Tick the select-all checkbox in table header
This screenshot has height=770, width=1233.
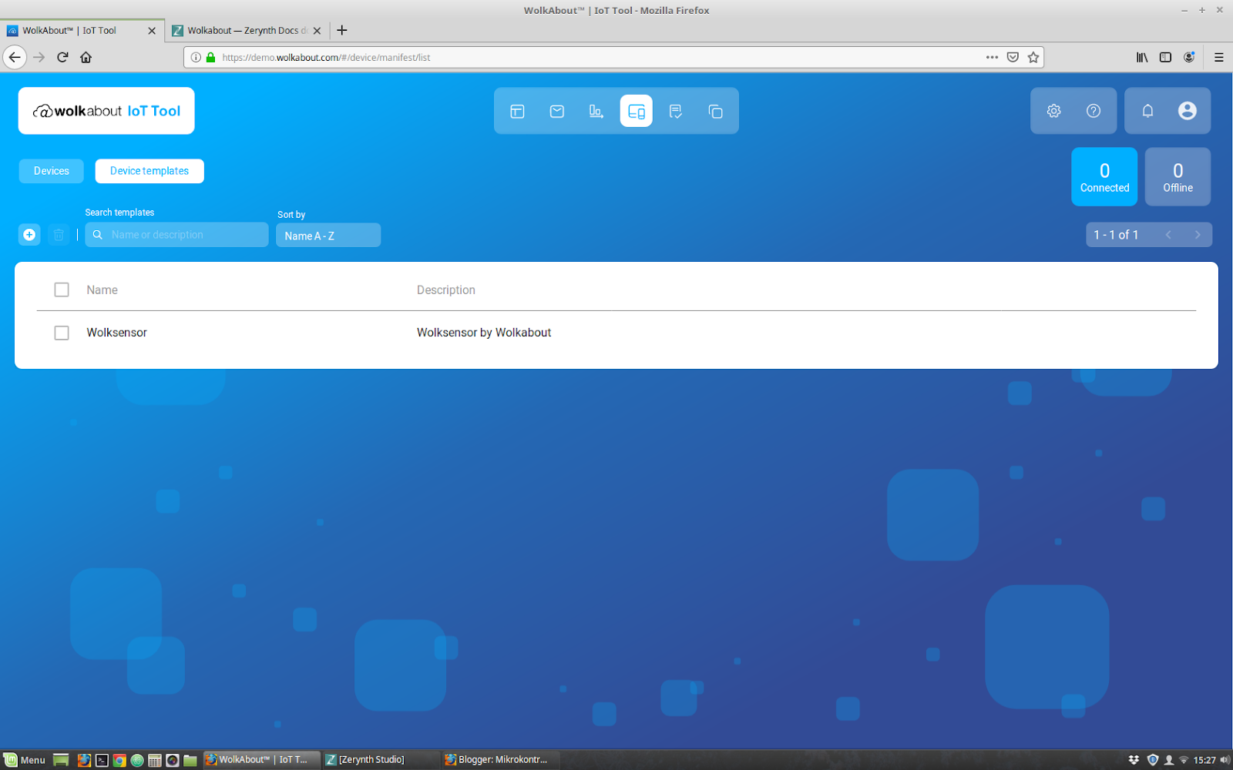tap(62, 290)
